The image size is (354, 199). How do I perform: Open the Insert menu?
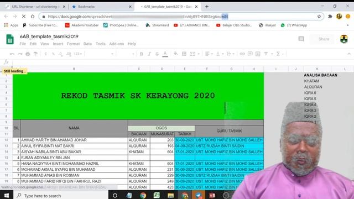coord(58,44)
